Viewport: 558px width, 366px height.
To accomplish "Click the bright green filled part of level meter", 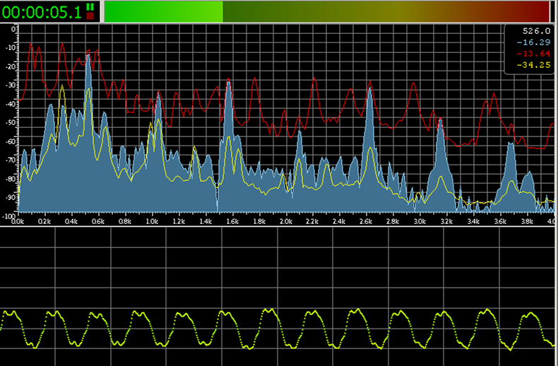I will point(164,12).
